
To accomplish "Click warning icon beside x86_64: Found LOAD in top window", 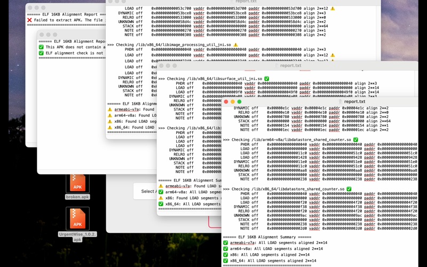I will (x=110, y=128).
